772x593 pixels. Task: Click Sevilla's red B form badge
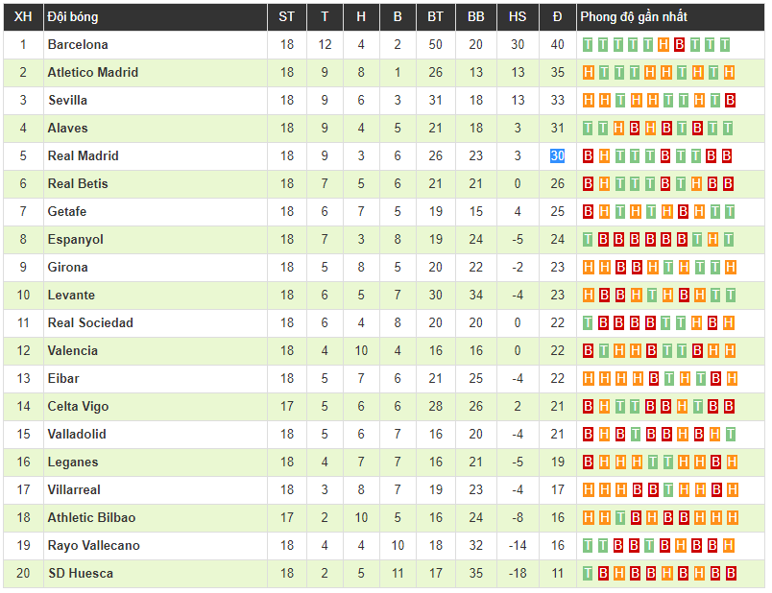click(730, 100)
